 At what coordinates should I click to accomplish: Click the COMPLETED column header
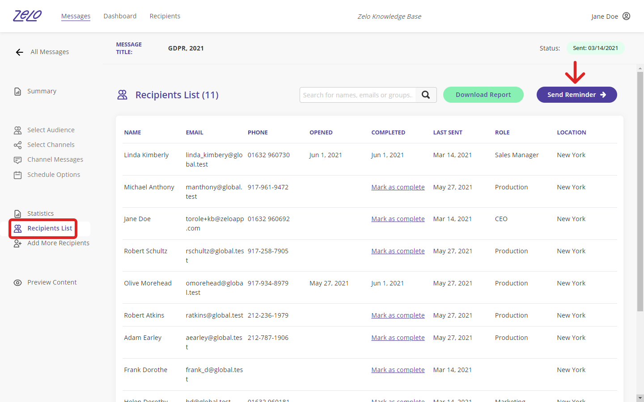(388, 133)
